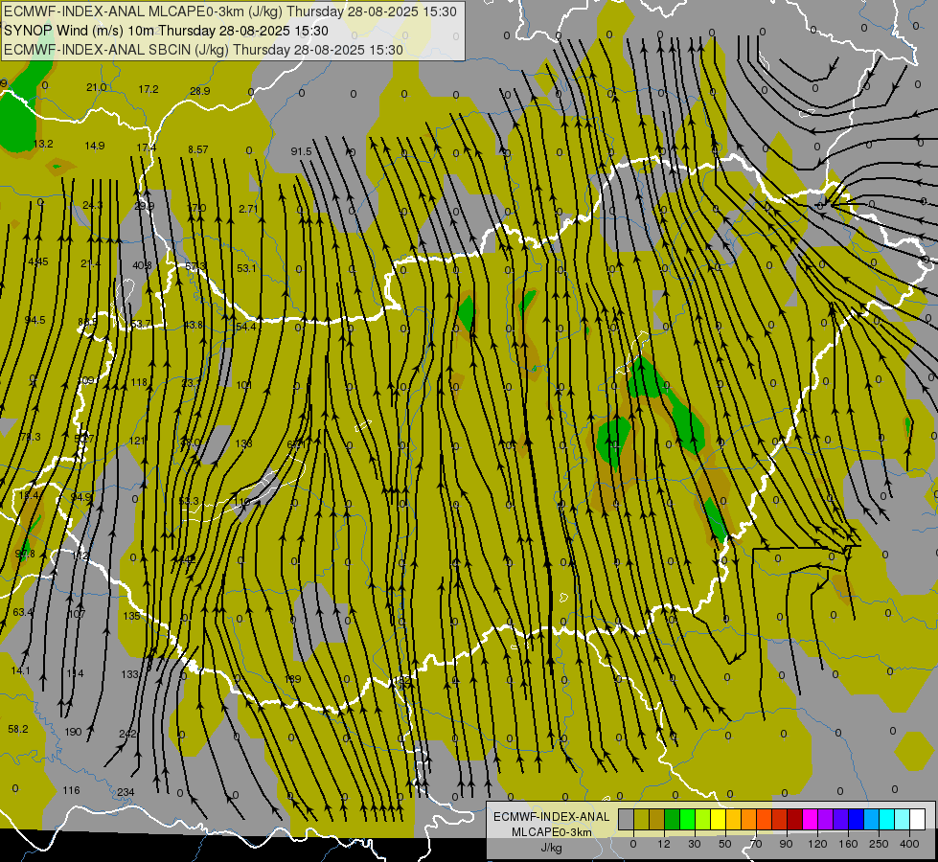Viewport: 938px width, 862px height.
Task: Click the dark green legend swatch
Action: tap(673, 820)
